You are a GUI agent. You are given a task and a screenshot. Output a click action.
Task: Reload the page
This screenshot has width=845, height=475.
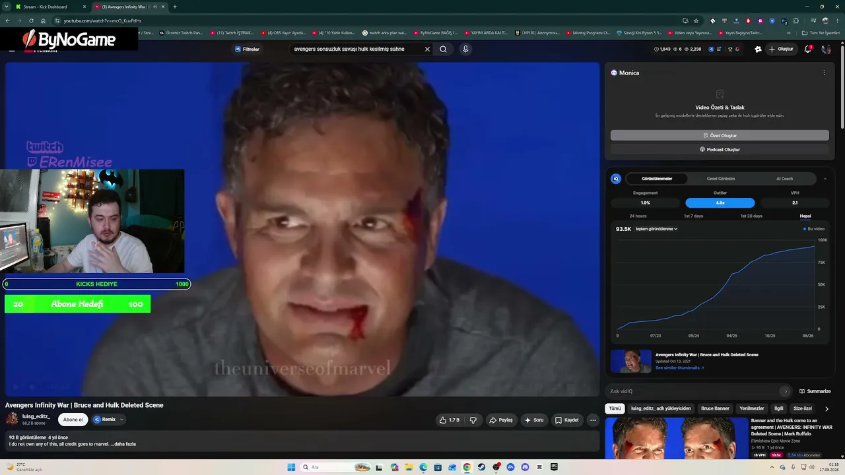pos(31,20)
